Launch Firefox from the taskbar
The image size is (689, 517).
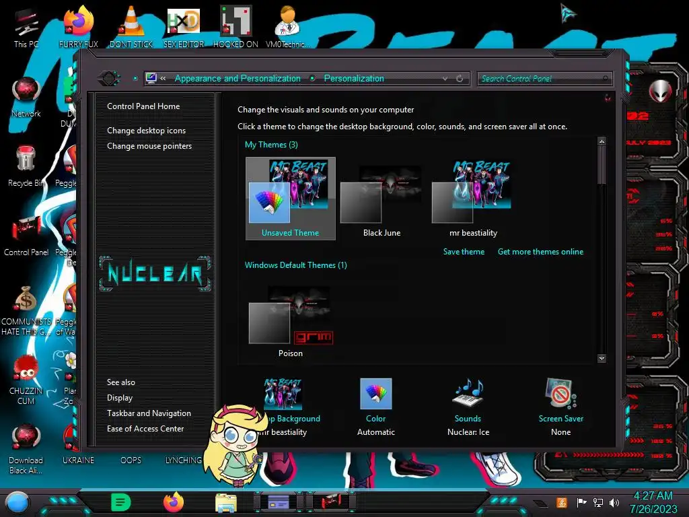click(174, 502)
